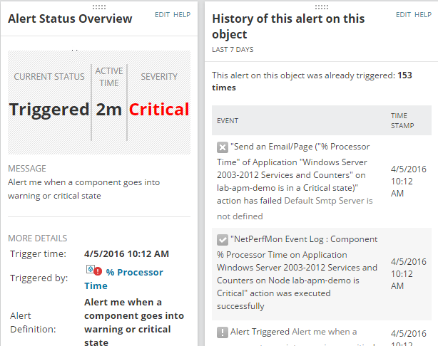The image size is (438, 346).
Task: Click HELP on Alert Status Overview panel
Action: click(x=183, y=14)
